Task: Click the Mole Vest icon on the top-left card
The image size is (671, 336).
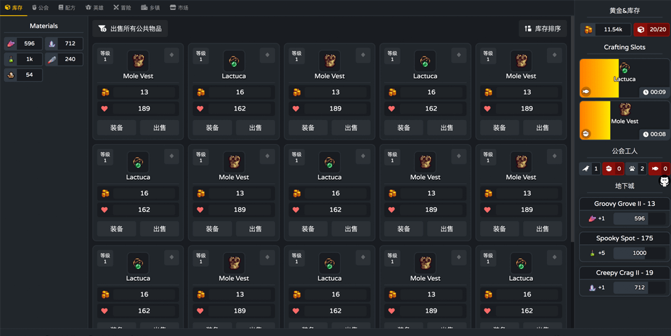Action: tap(138, 60)
